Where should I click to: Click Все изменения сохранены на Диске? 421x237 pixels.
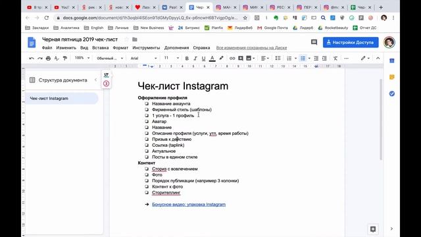pos(251,48)
